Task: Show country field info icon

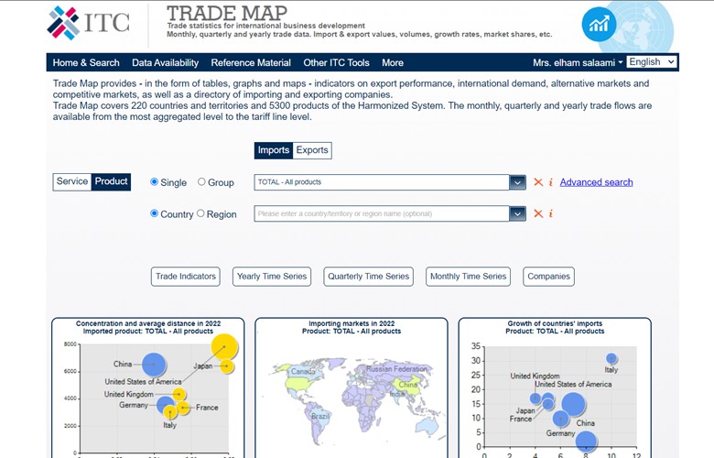Action: (550, 213)
